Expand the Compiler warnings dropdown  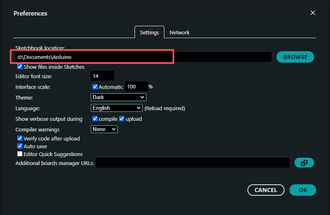[x=104, y=129]
